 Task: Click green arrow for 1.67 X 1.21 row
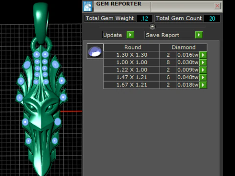[x=203, y=85]
